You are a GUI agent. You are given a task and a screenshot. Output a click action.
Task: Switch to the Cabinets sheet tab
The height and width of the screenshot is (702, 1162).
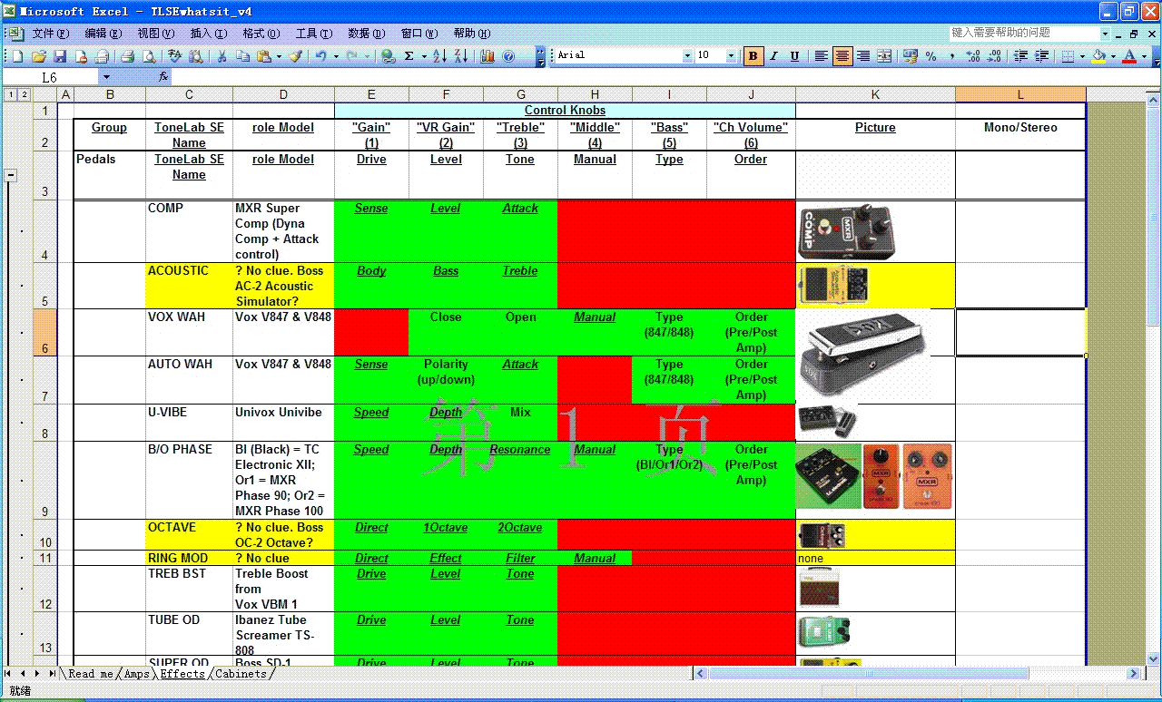coord(241,674)
